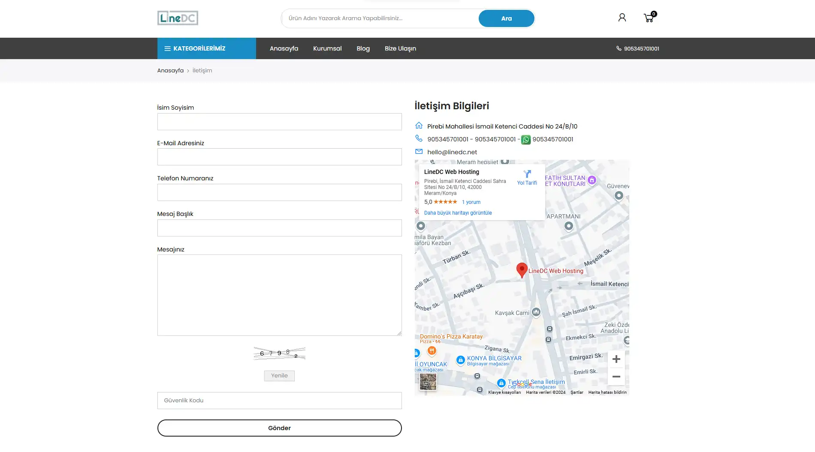Open the Blog menu item
The width and height of the screenshot is (815, 452).
[x=363, y=48]
